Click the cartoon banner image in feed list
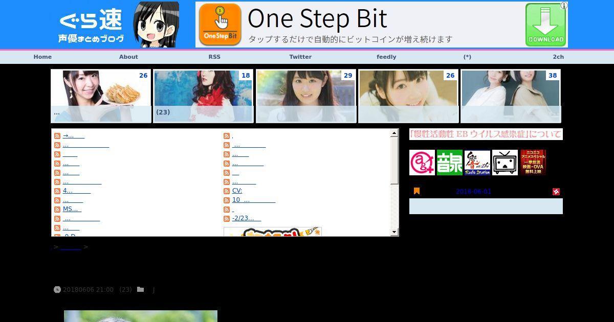Viewport: 614px width, 322px height. pyautogui.click(x=273, y=232)
